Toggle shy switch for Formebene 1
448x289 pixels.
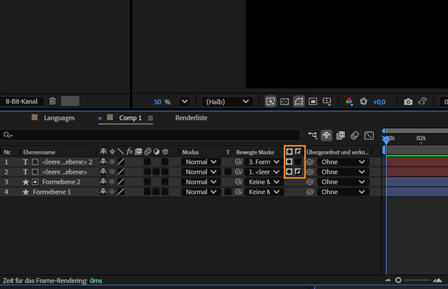tap(103, 192)
